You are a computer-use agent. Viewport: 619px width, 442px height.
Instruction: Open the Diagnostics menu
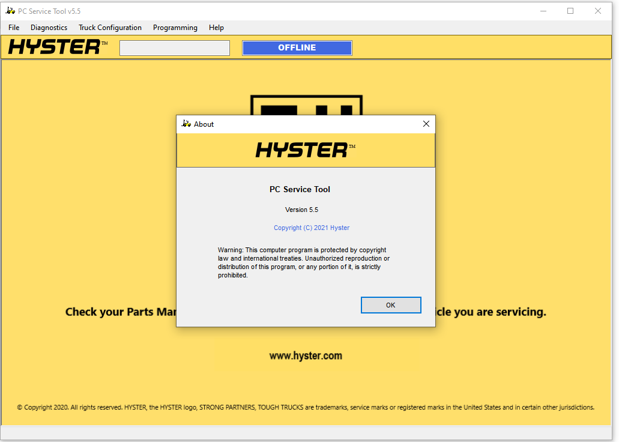(x=49, y=28)
